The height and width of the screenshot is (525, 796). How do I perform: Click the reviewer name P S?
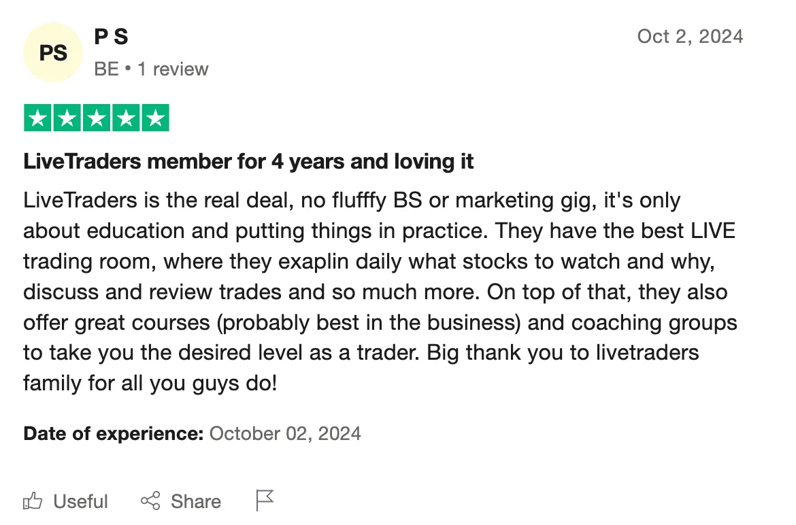(111, 37)
